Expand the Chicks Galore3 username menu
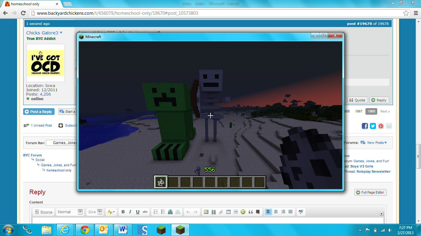Screen dimensions: 421x236 (x=61, y=33)
